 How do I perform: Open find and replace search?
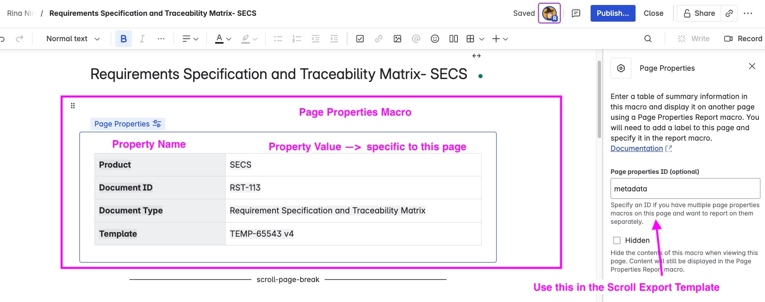click(648, 39)
